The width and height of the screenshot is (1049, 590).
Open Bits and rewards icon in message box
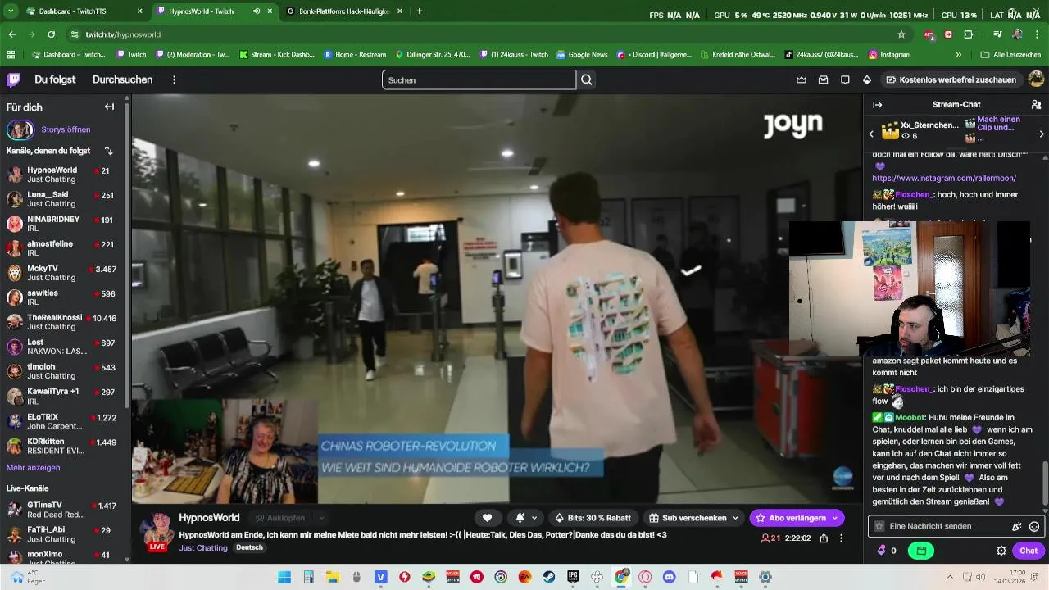(x=1017, y=527)
